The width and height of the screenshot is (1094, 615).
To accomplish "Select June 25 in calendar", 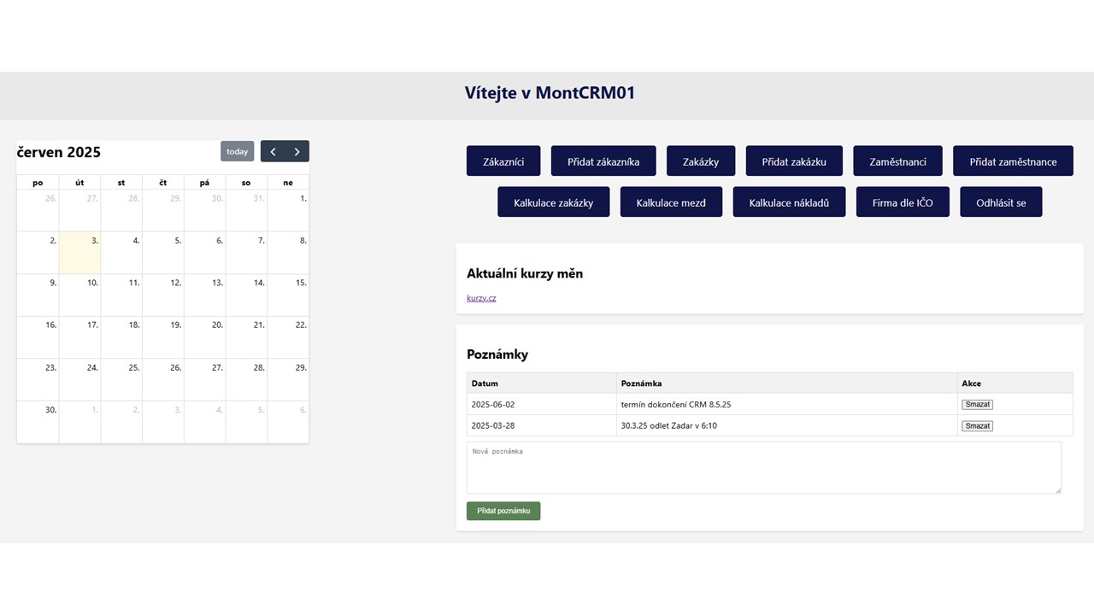I will [121, 380].
